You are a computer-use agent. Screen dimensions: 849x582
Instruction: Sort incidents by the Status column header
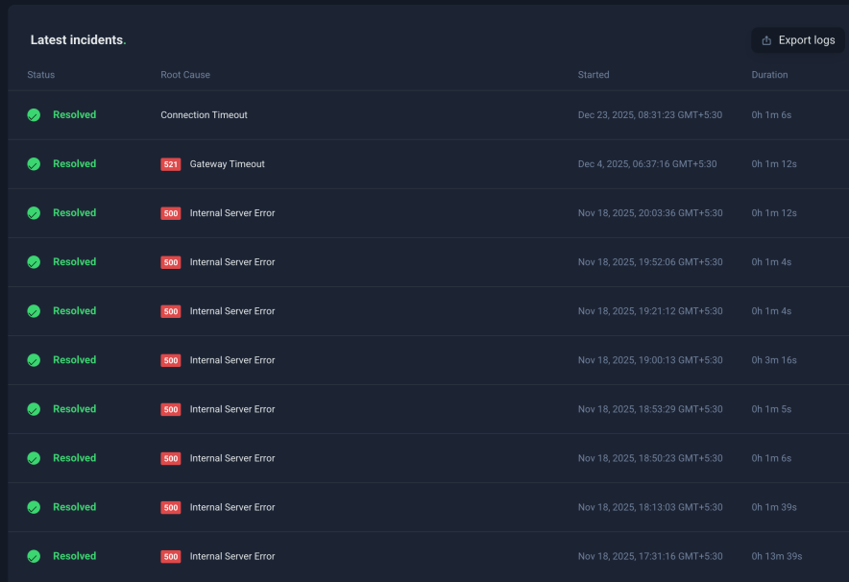pos(41,75)
